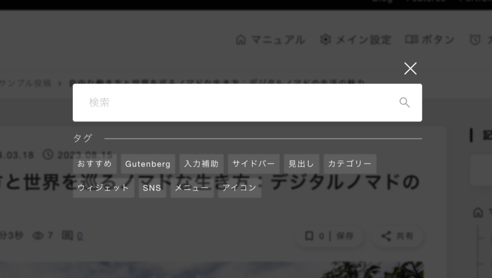492x278 pixels.
Task: Close the search overlay with X icon
Action: point(410,68)
